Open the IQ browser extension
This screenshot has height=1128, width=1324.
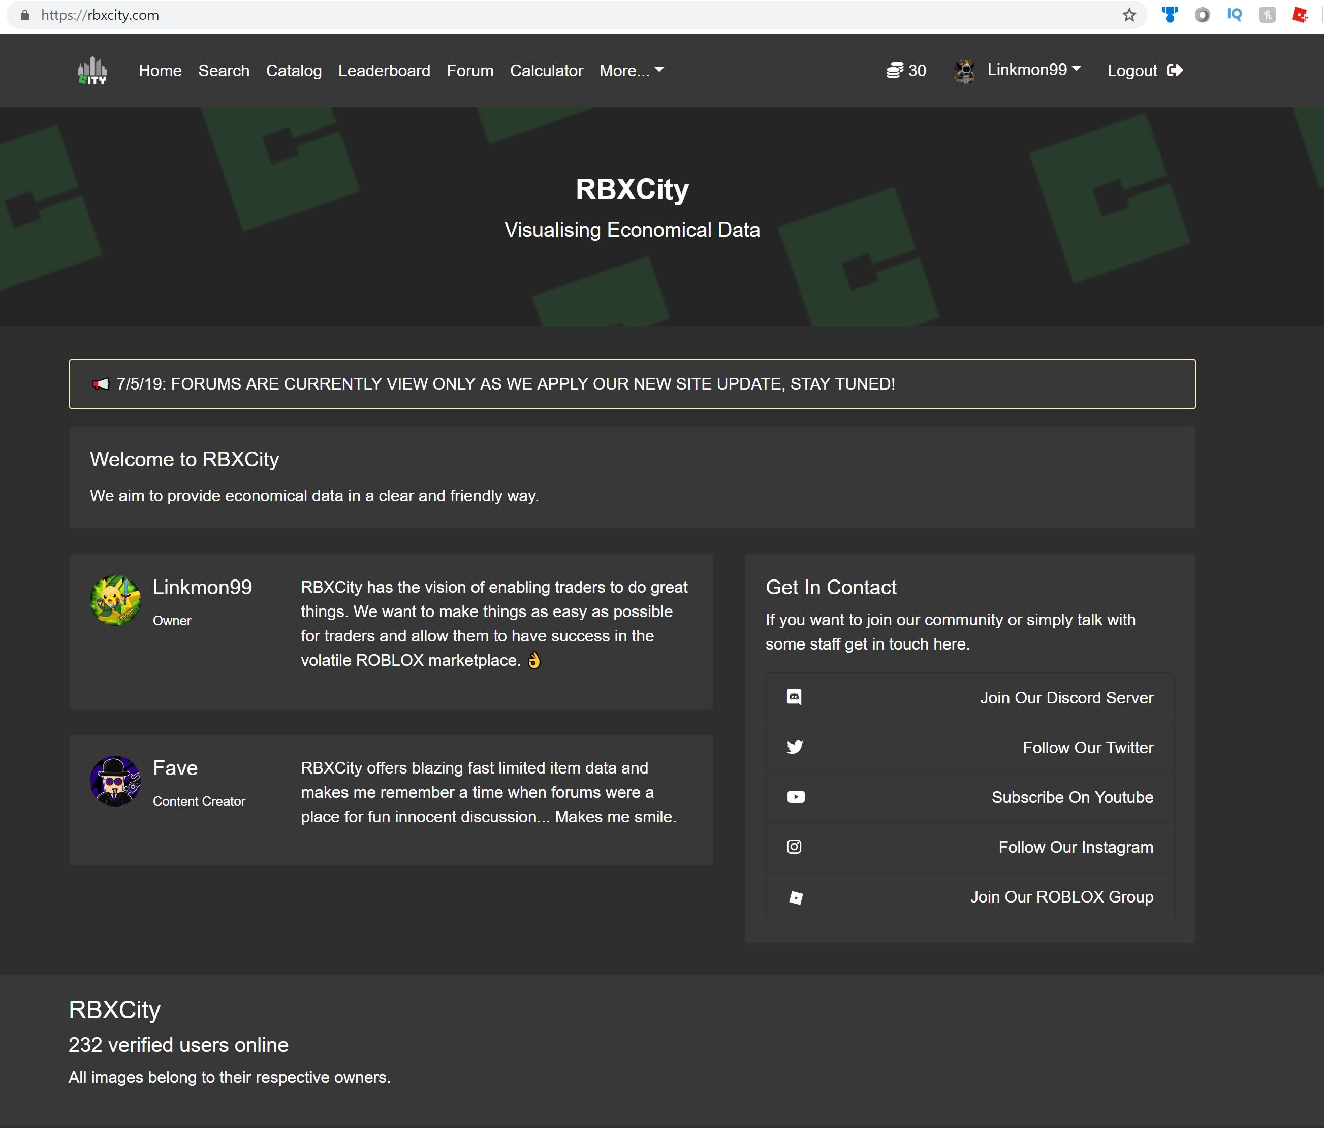[x=1235, y=15]
